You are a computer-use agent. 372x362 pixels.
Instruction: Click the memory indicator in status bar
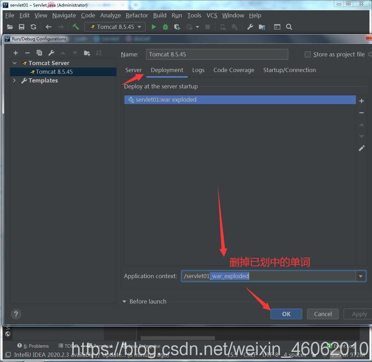point(348,355)
